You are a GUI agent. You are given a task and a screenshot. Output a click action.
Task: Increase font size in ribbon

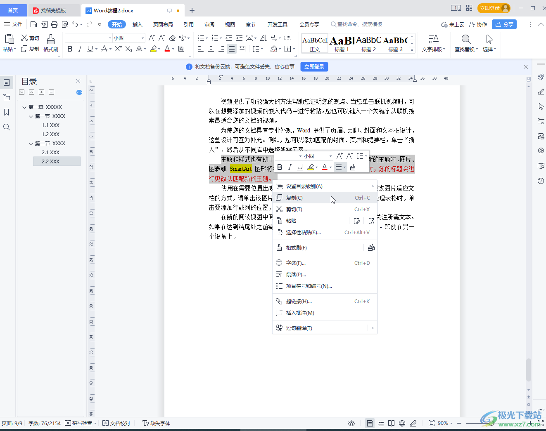point(152,38)
